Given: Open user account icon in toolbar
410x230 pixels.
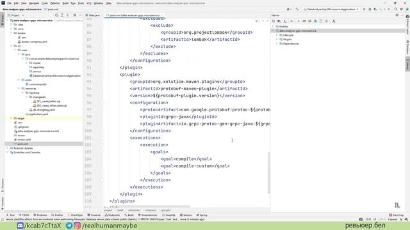Looking at the screenshot, I should (289, 9).
